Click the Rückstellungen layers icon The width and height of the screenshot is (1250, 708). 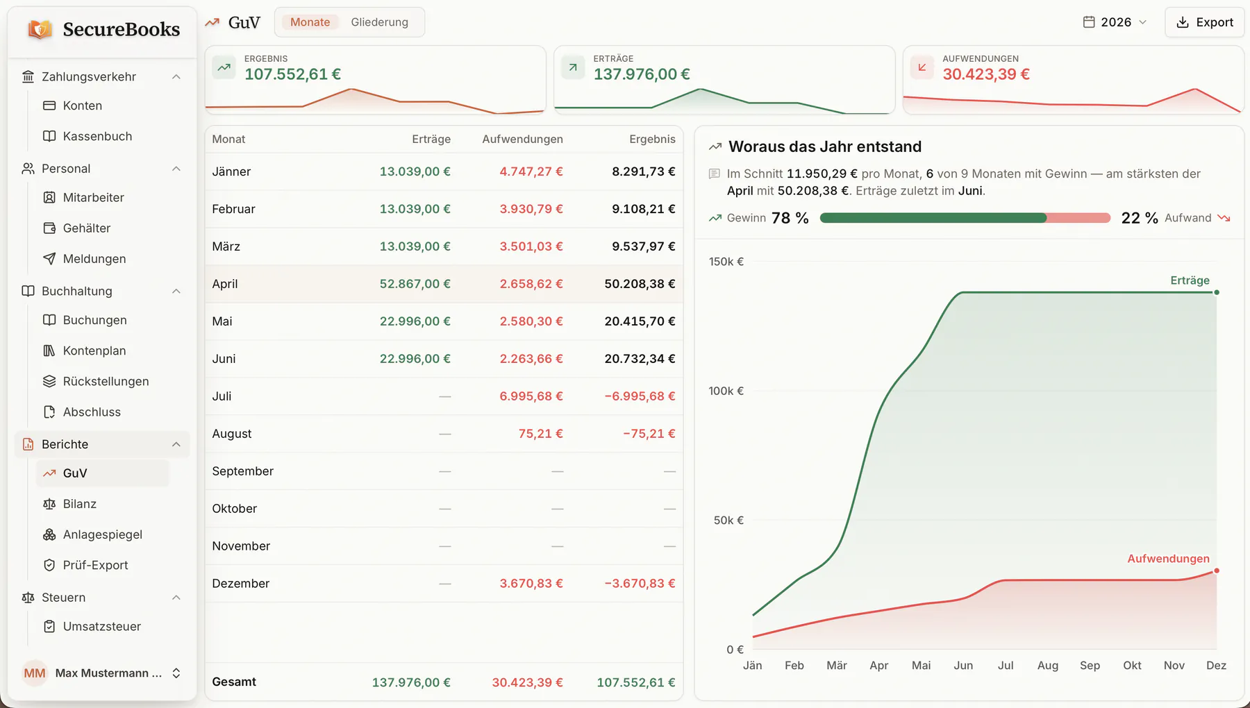49,381
